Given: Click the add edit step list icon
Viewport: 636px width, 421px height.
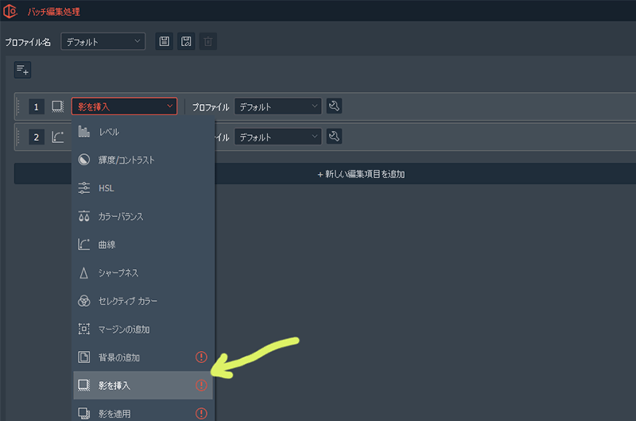Looking at the screenshot, I should click(22, 70).
